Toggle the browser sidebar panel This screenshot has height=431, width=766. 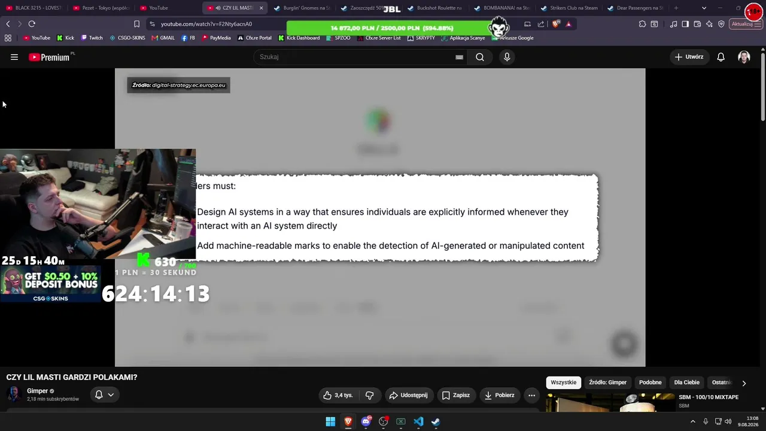(685, 24)
